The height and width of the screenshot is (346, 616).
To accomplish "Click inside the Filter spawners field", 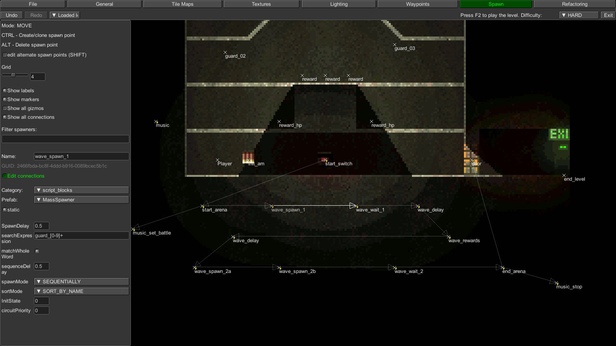I will 65,139.
